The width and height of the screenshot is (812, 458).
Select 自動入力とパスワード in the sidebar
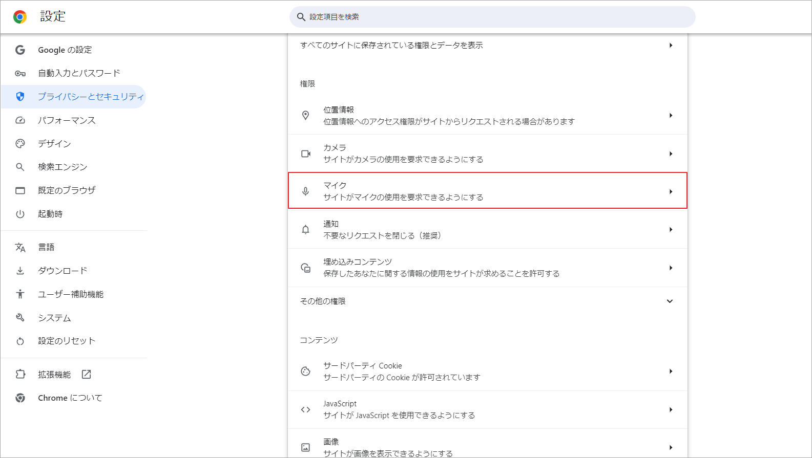pyautogui.click(x=79, y=73)
